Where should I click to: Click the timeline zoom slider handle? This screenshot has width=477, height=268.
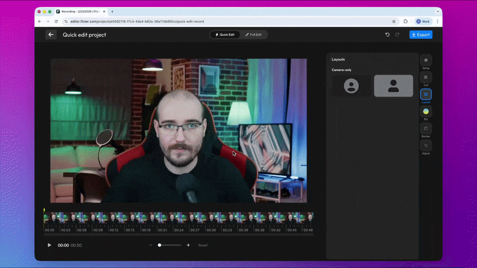coord(159,245)
